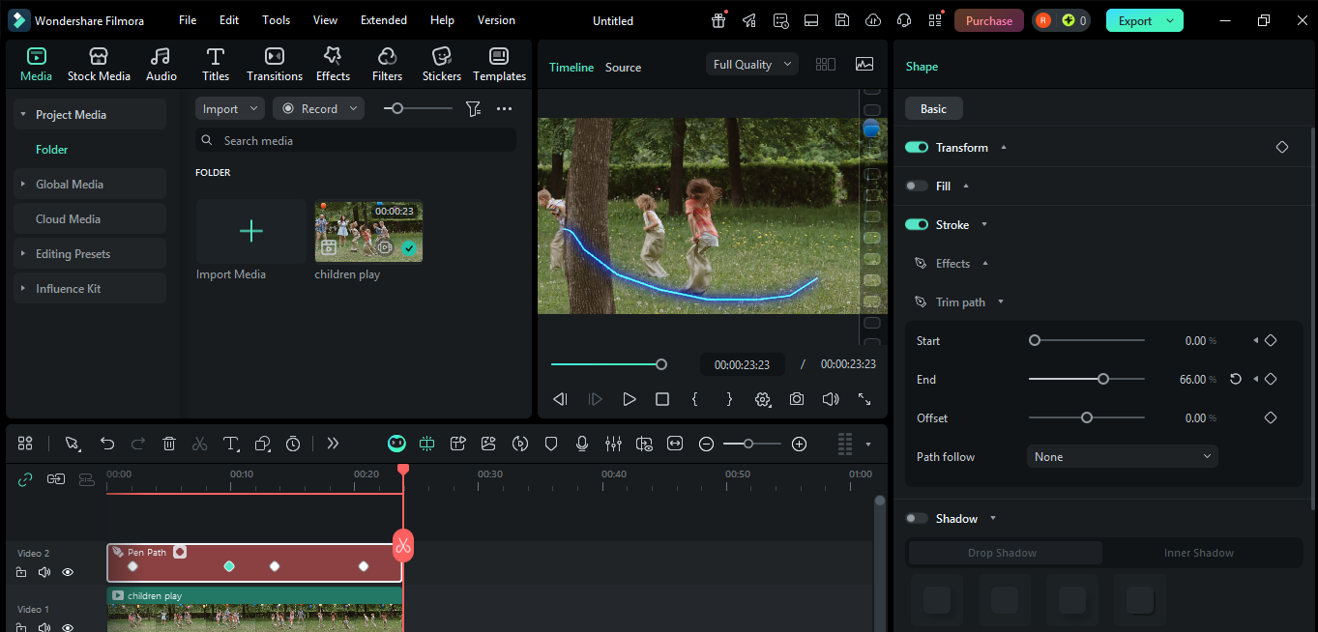Open the Transitions library
Screen dimensions: 1318x632
point(275,64)
